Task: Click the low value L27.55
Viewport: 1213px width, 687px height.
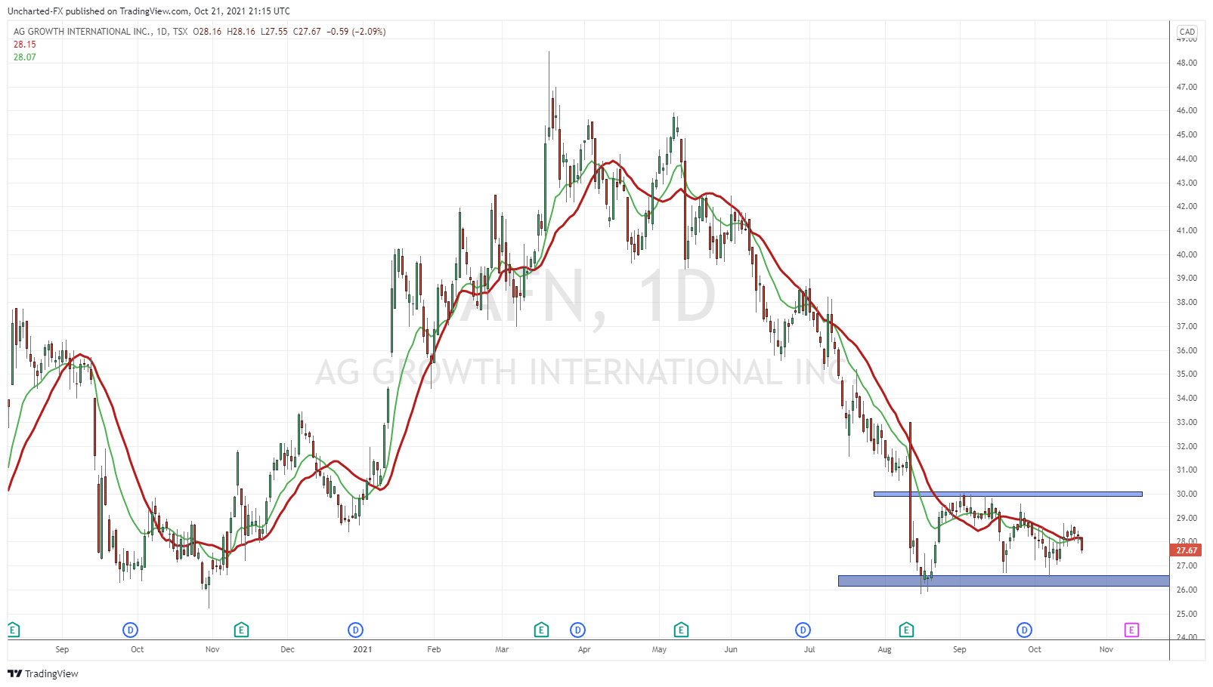Action: click(274, 32)
